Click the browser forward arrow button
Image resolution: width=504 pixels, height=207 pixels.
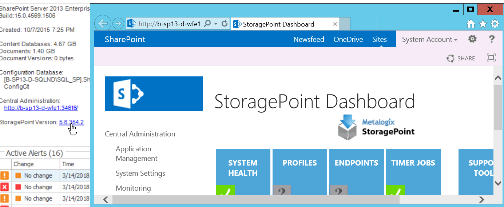[x=118, y=24]
